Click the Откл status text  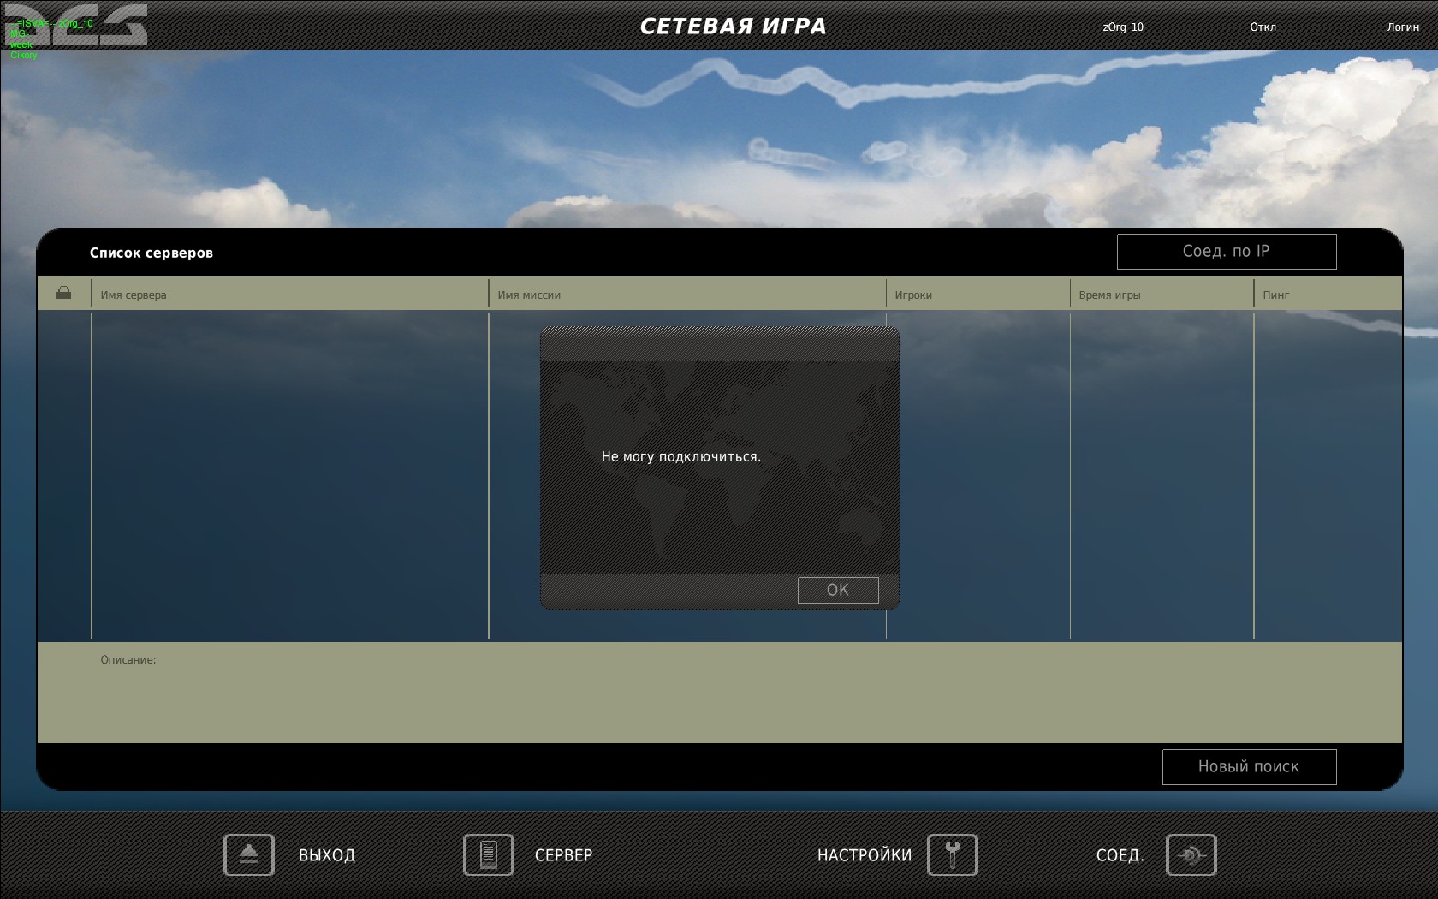(1263, 27)
